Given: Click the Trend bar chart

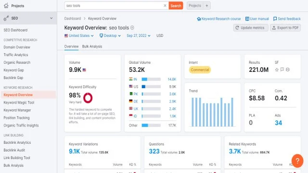Looking at the screenshot, I should [x=213, y=112].
